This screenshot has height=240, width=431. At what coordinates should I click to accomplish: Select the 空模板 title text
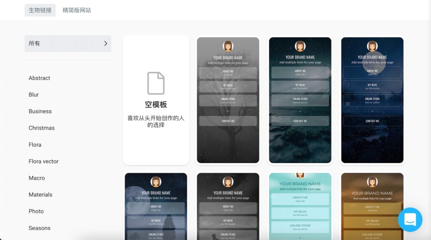click(x=156, y=104)
